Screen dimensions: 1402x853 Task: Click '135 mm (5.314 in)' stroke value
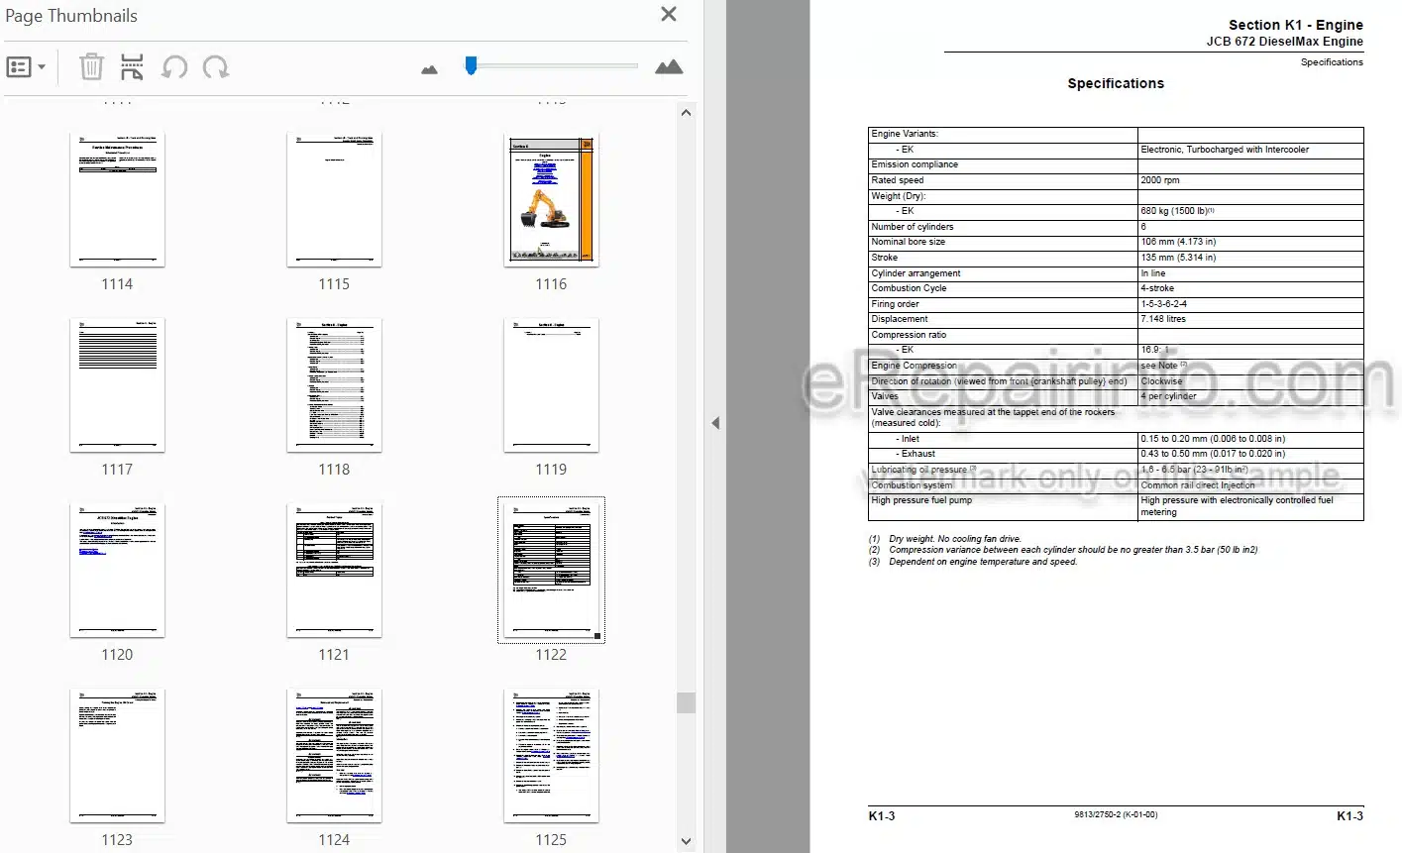1178,258
